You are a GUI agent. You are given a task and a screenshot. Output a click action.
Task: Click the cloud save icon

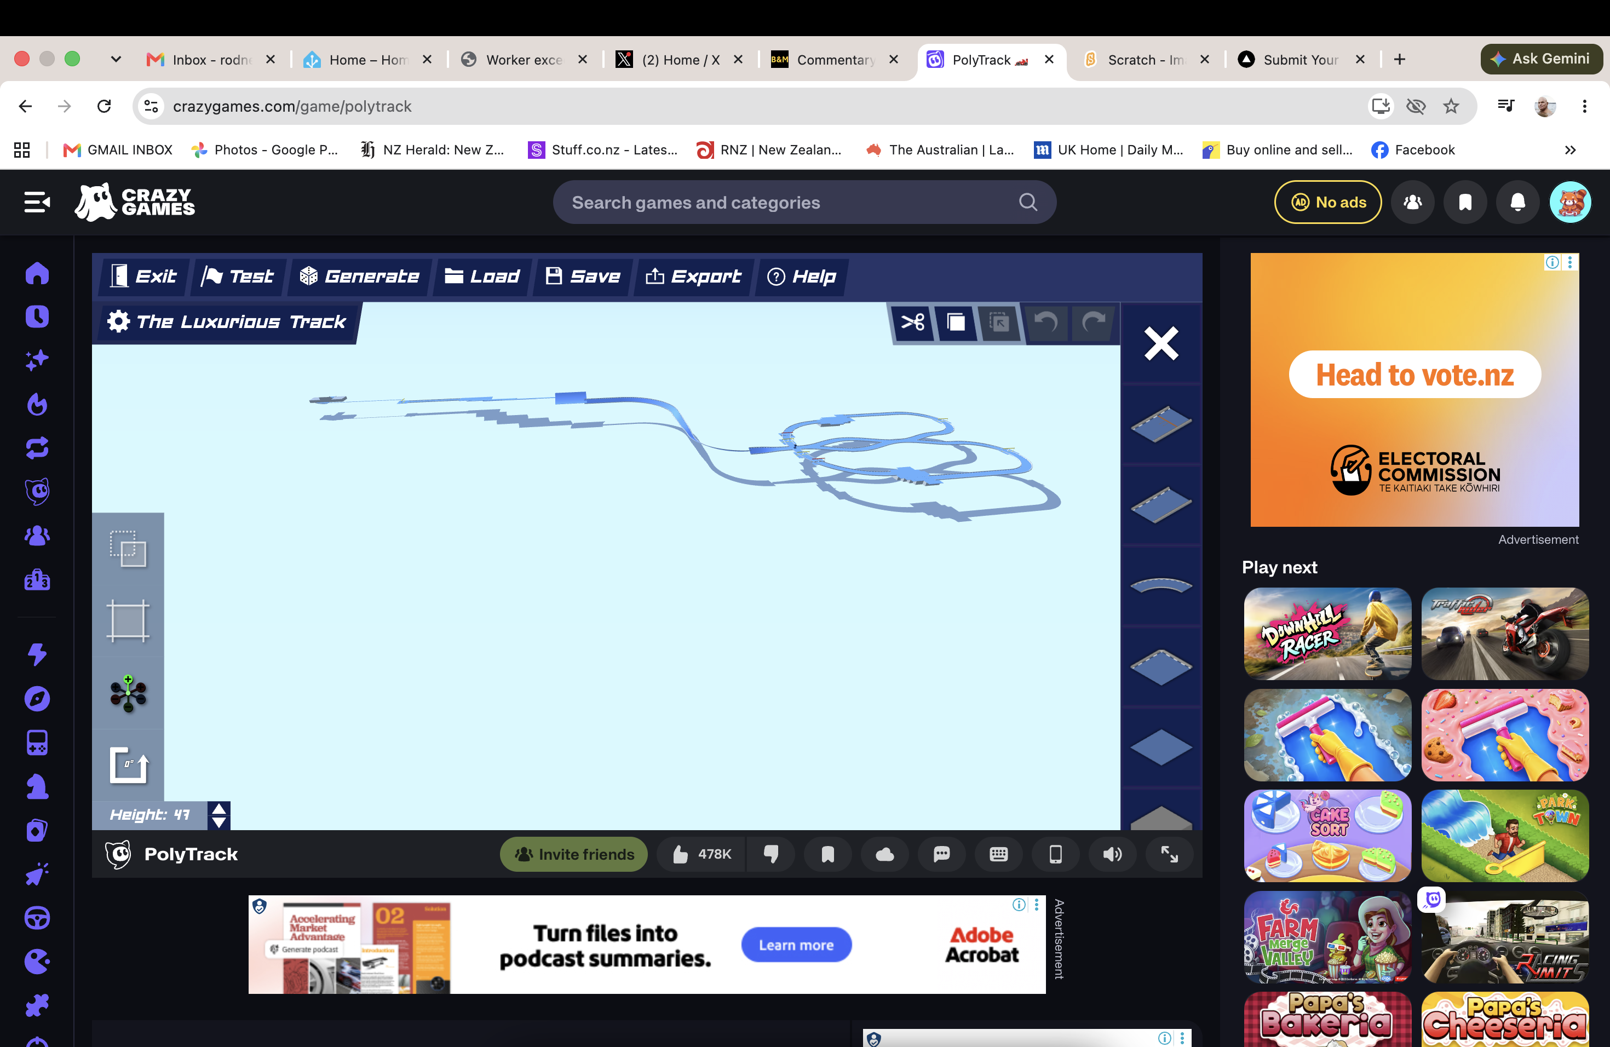(x=885, y=854)
